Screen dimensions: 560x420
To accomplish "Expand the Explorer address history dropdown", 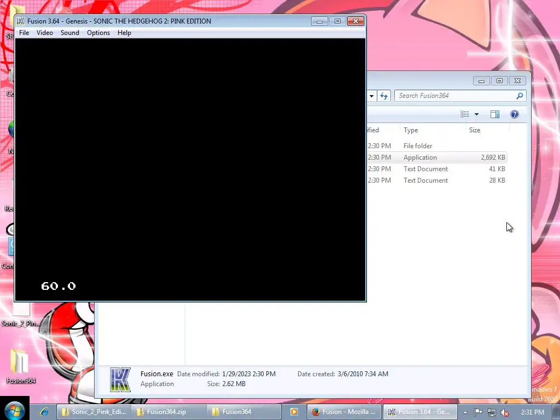I will pos(371,96).
